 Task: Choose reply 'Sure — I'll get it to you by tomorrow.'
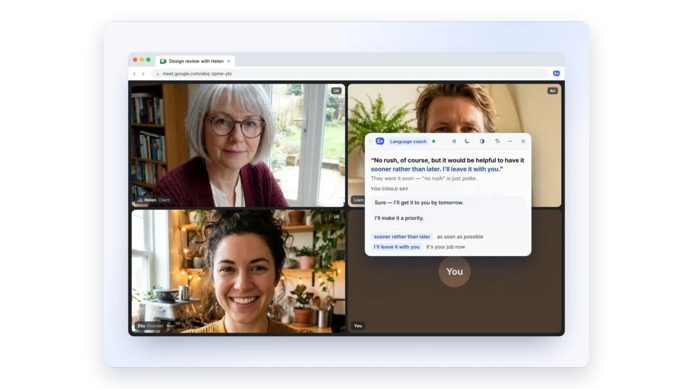[x=448, y=203]
